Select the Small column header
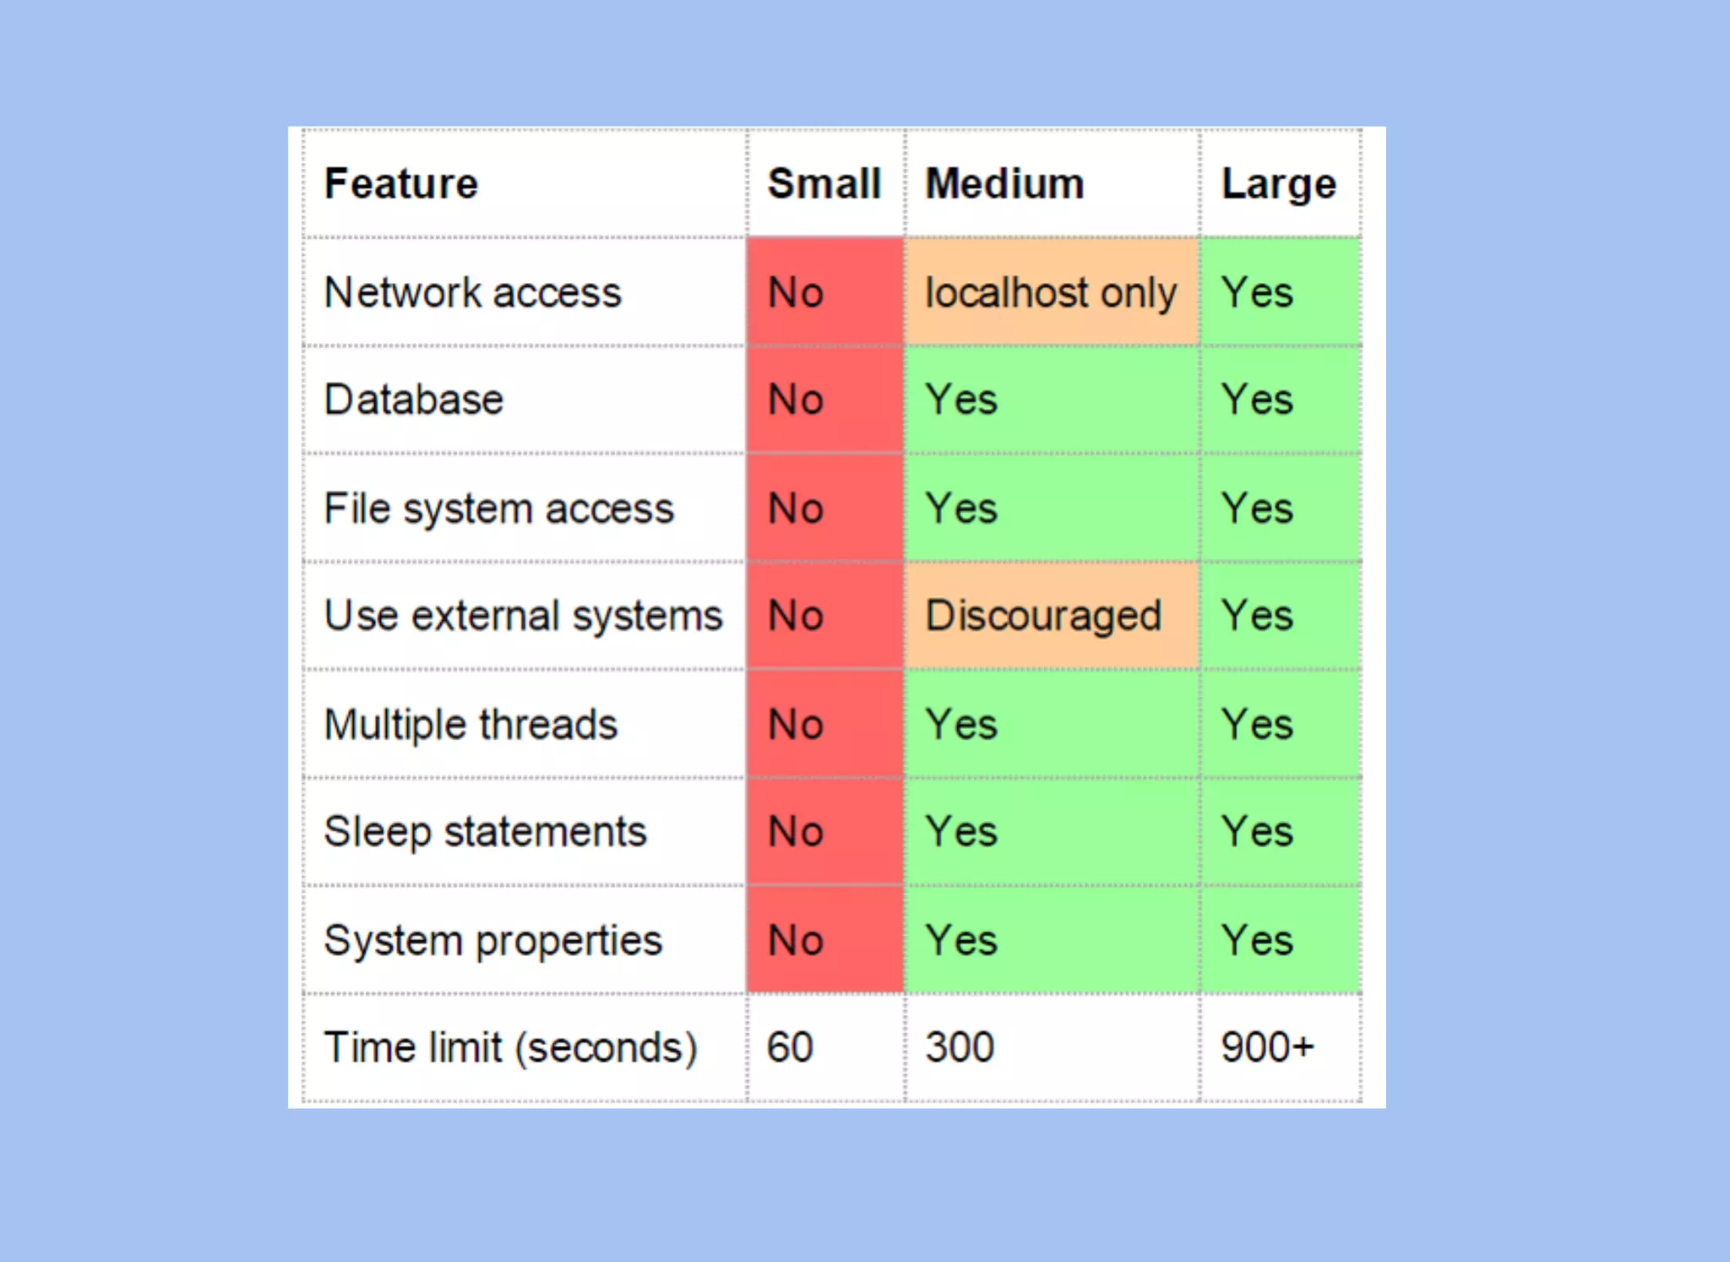 [x=824, y=184]
